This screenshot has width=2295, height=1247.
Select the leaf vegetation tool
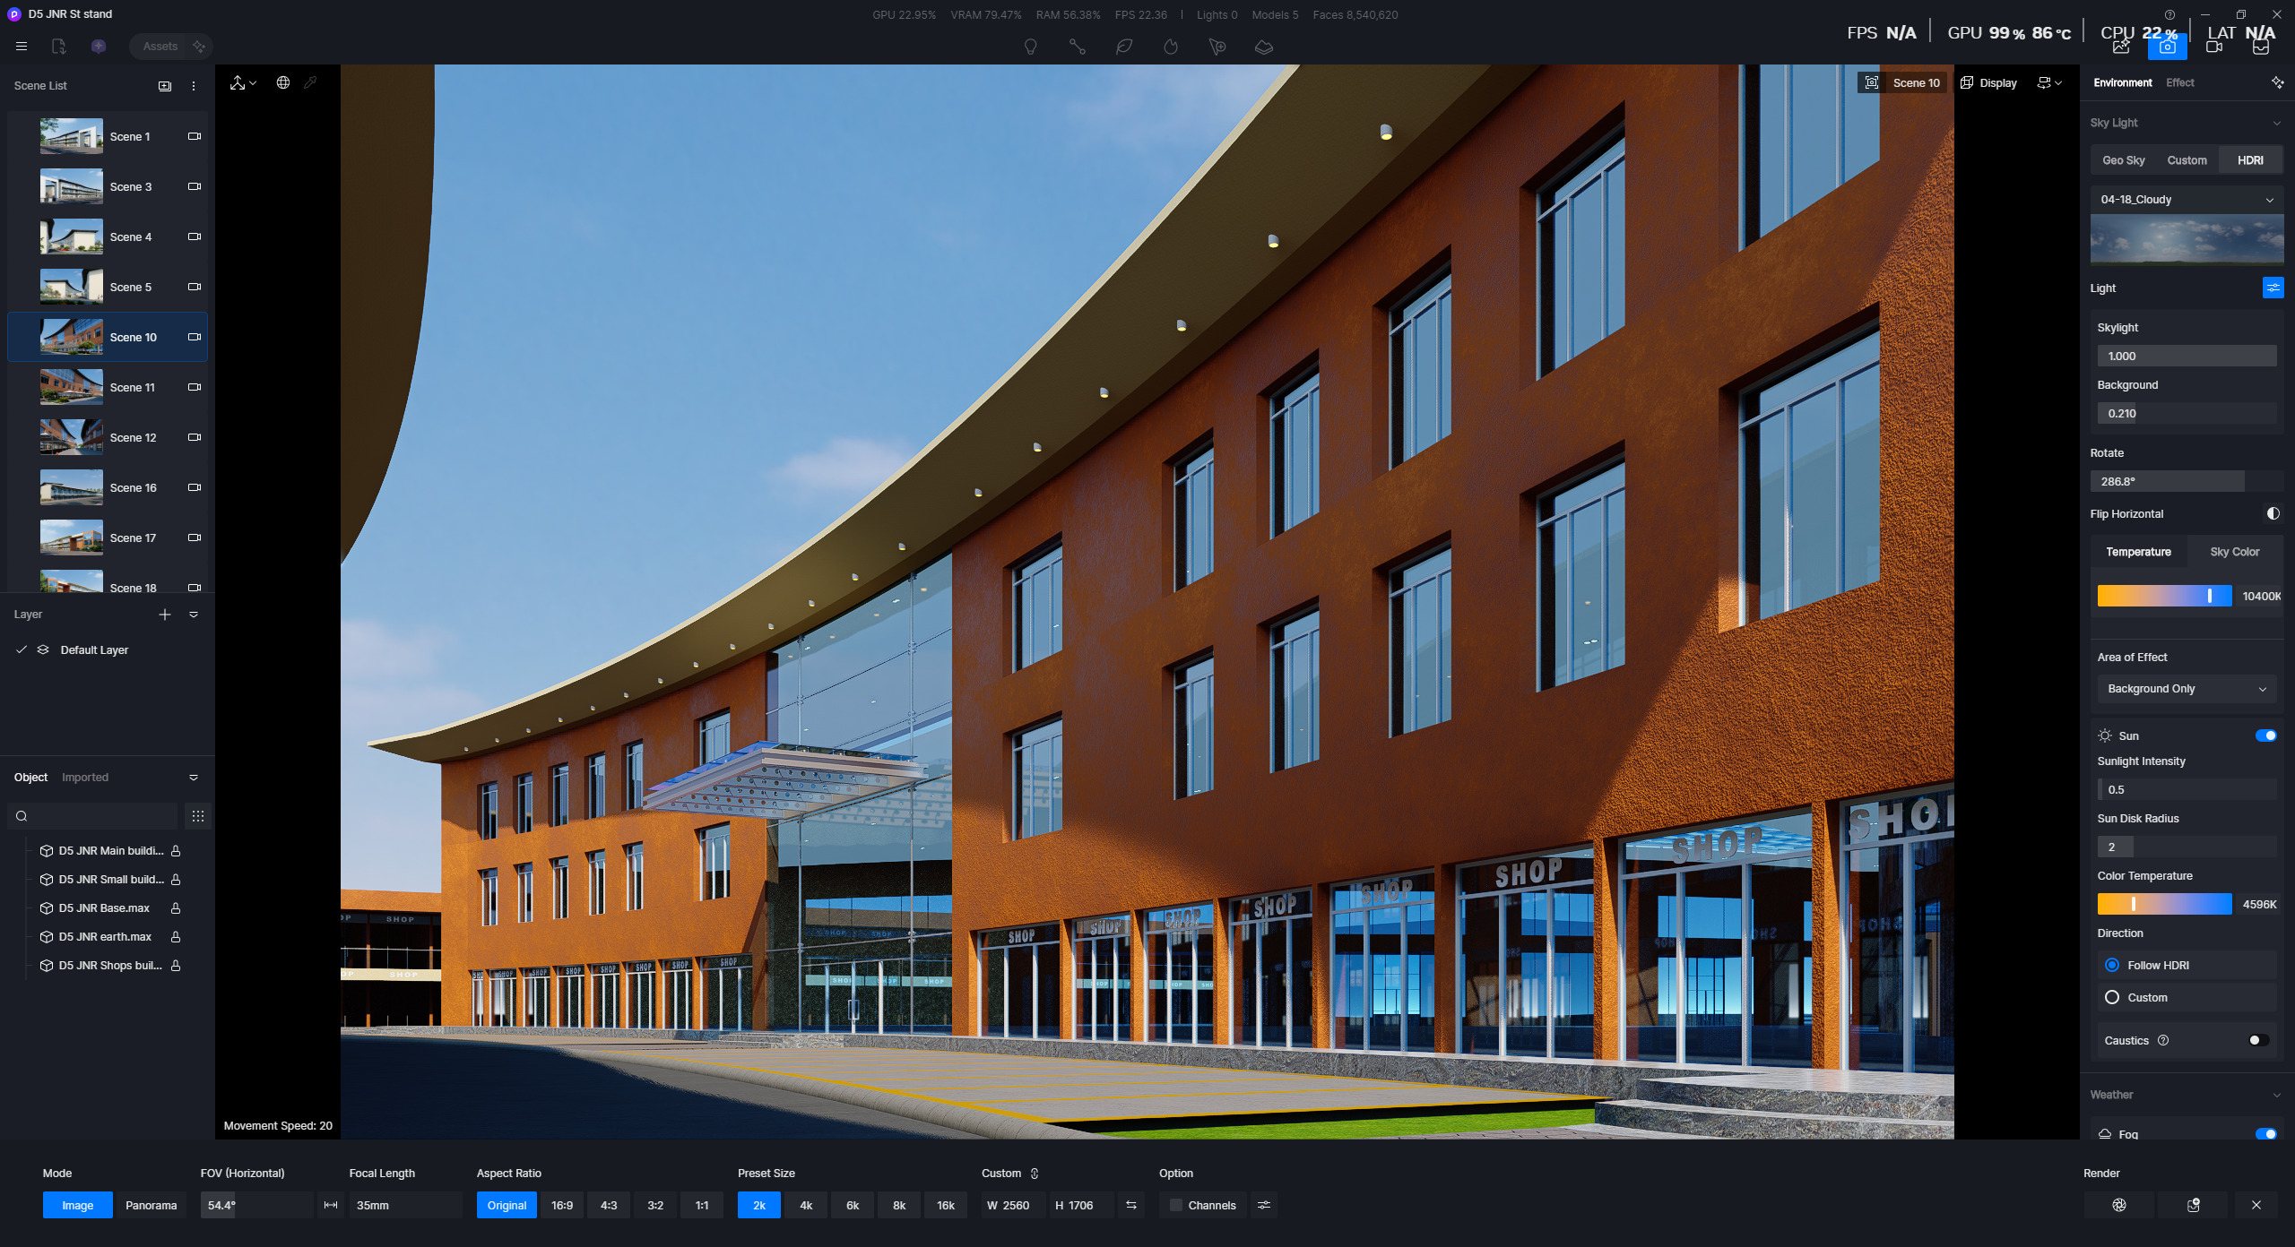click(x=1124, y=47)
